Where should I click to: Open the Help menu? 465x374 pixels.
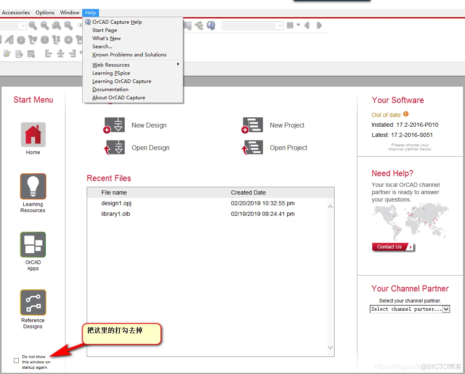90,12
